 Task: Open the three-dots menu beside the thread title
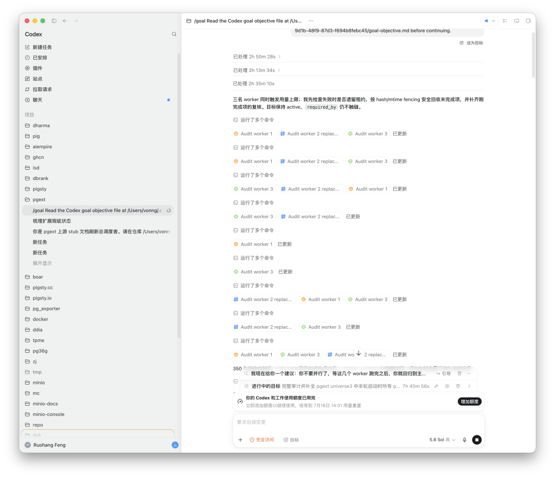(x=311, y=21)
